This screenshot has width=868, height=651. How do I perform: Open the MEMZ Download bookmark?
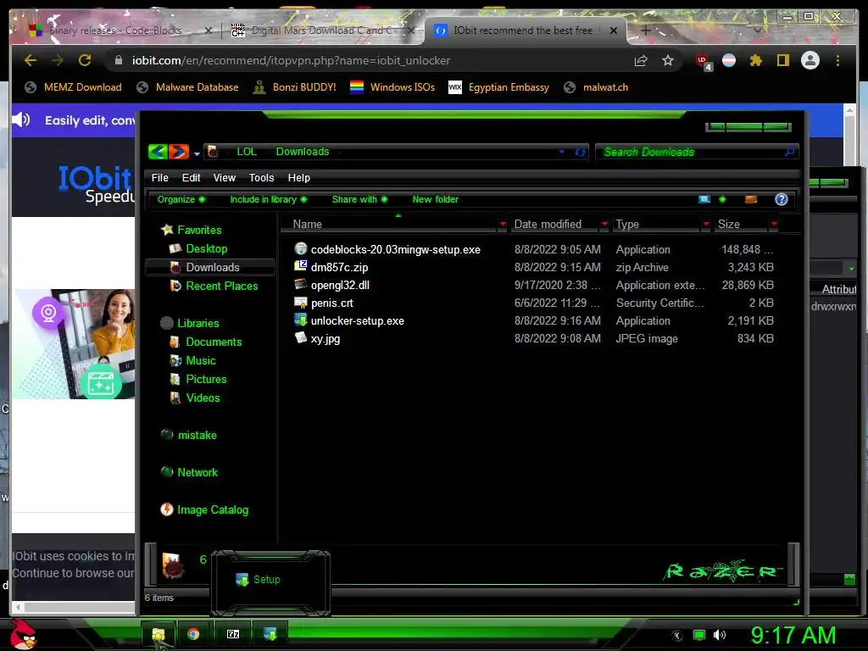(x=73, y=87)
